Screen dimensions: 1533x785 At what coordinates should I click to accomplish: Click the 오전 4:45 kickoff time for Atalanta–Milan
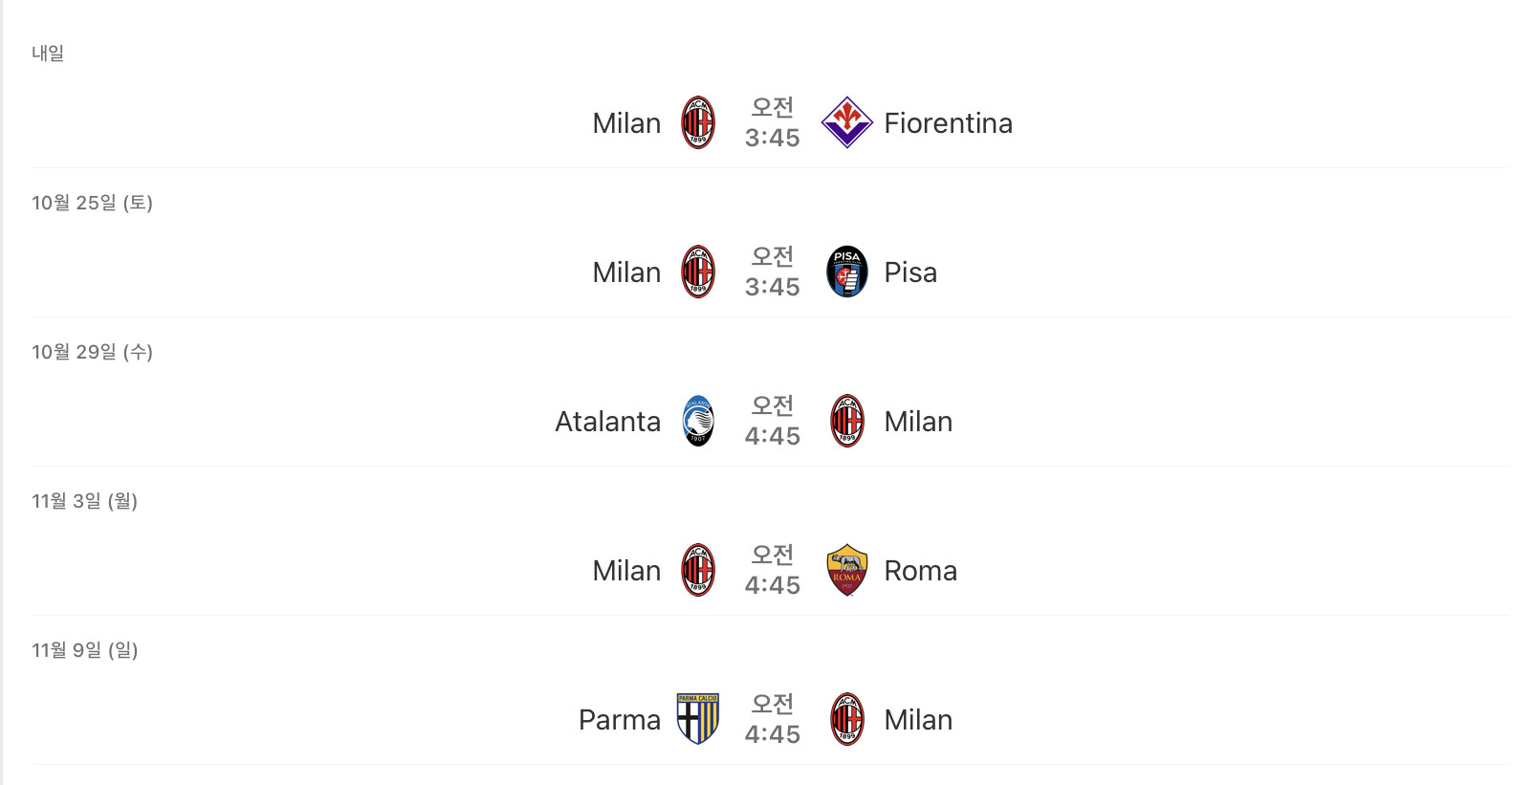(772, 421)
